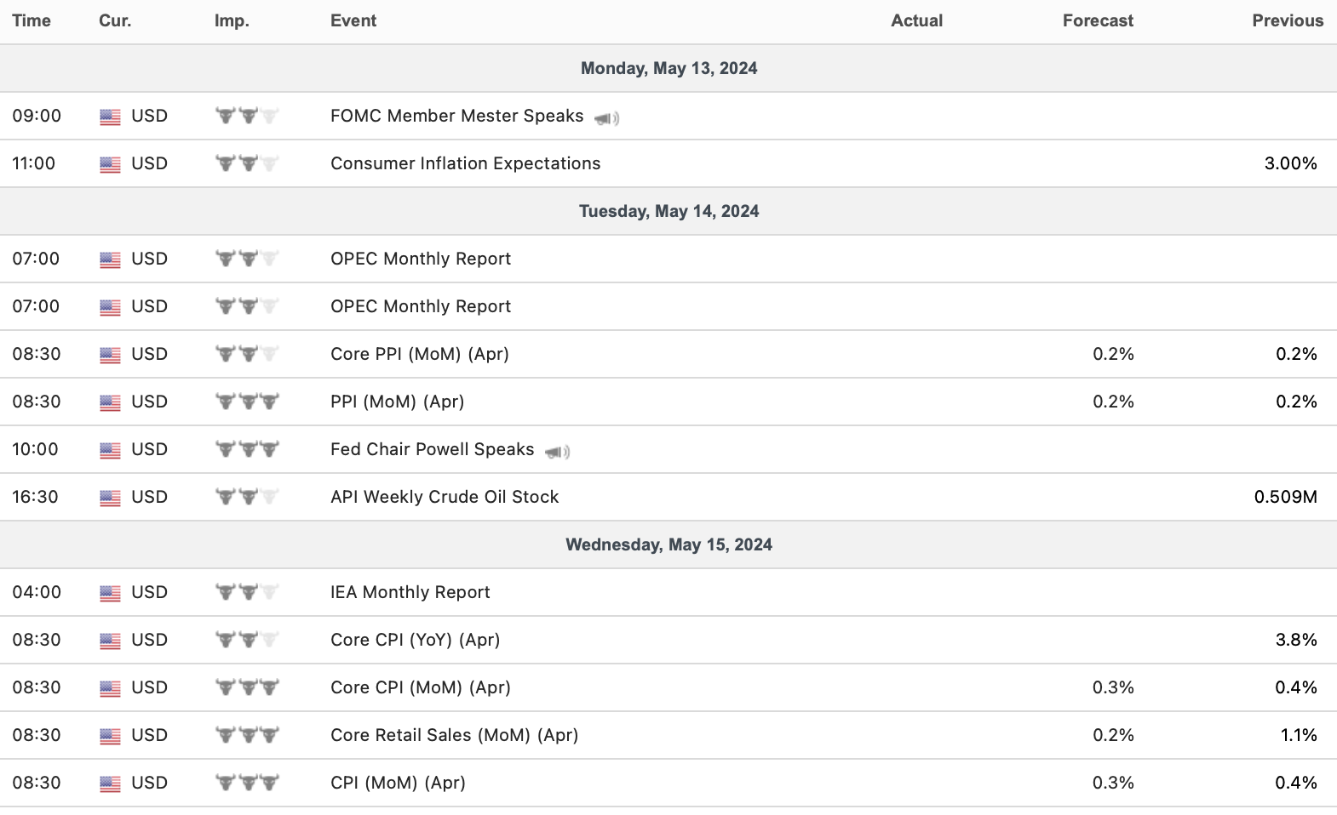Click the US flag in IEA Monthly Report row
Viewport: 1337px width, 815px height.
[x=110, y=593]
